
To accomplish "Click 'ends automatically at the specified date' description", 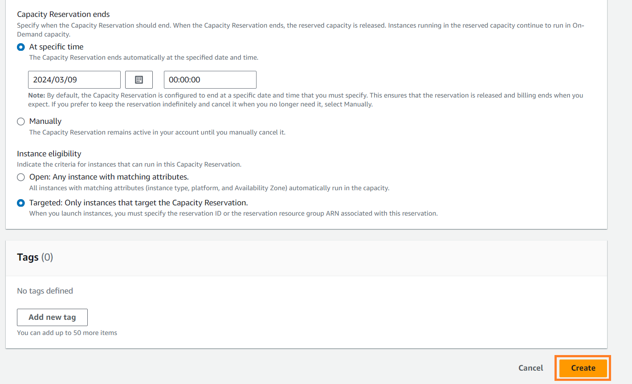I will (x=143, y=57).
